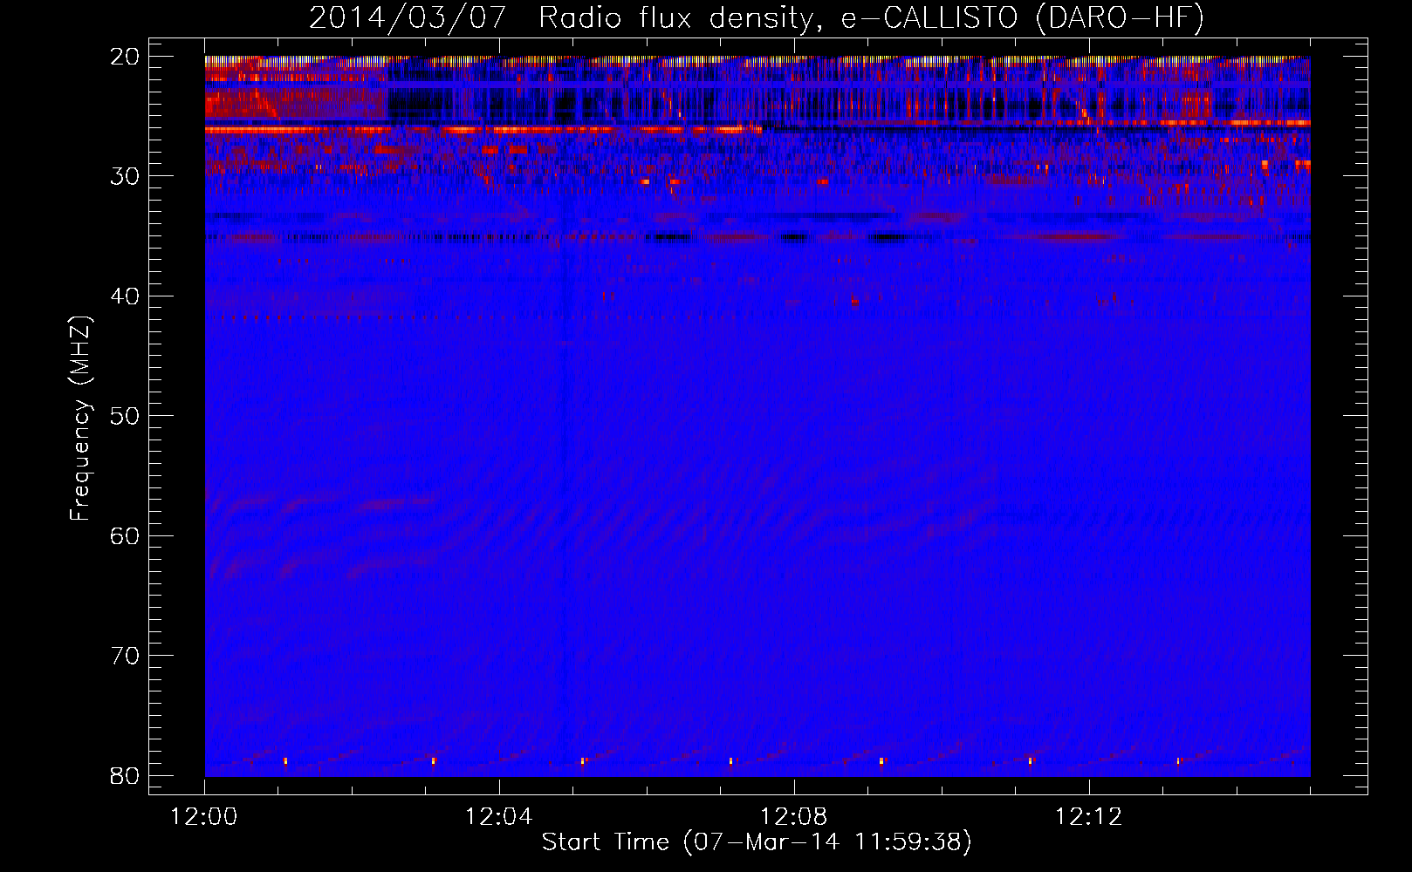Image resolution: width=1412 pixels, height=872 pixels.
Task: Click the 70 frequency tick label
Action: (x=126, y=656)
